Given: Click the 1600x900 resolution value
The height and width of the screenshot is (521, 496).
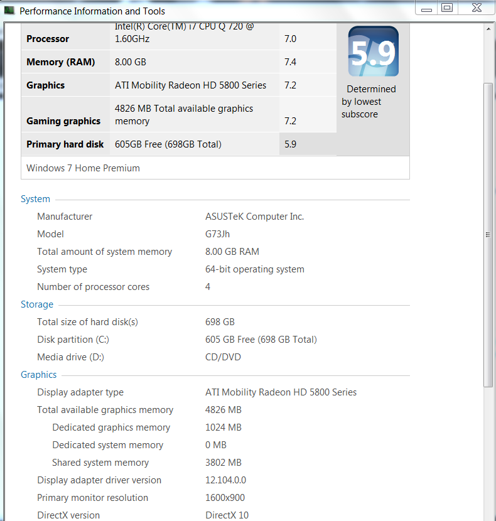Looking at the screenshot, I should [x=225, y=498].
